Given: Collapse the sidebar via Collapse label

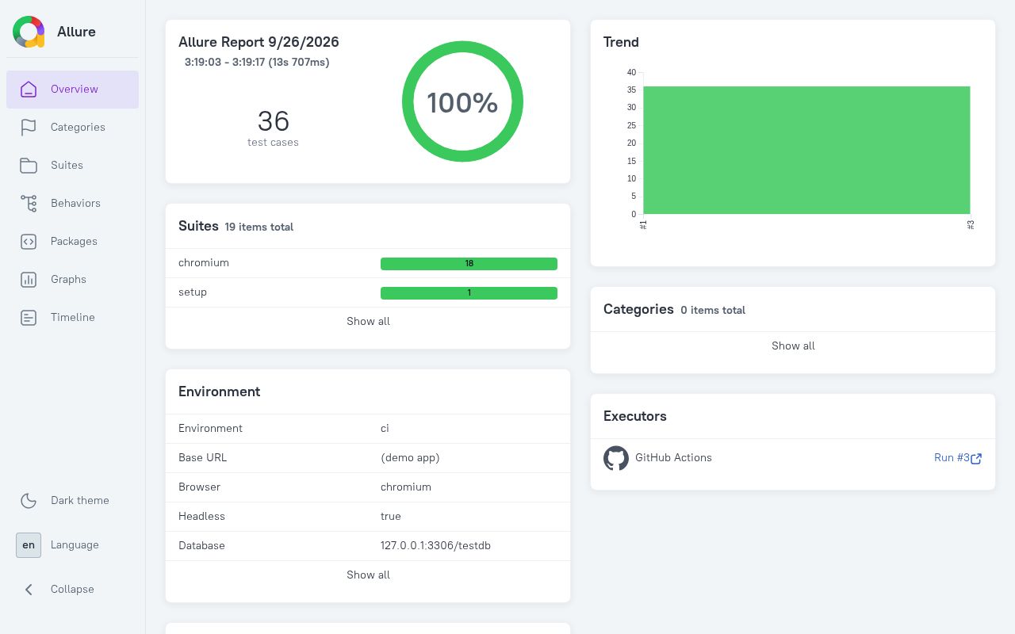Looking at the screenshot, I should click(x=72, y=590).
